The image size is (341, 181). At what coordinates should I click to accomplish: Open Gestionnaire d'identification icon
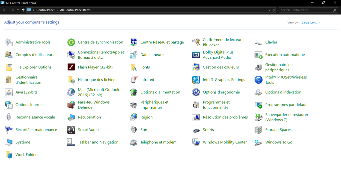coord(9,80)
